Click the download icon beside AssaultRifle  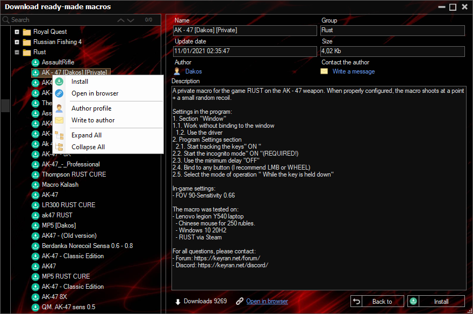pos(35,62)
